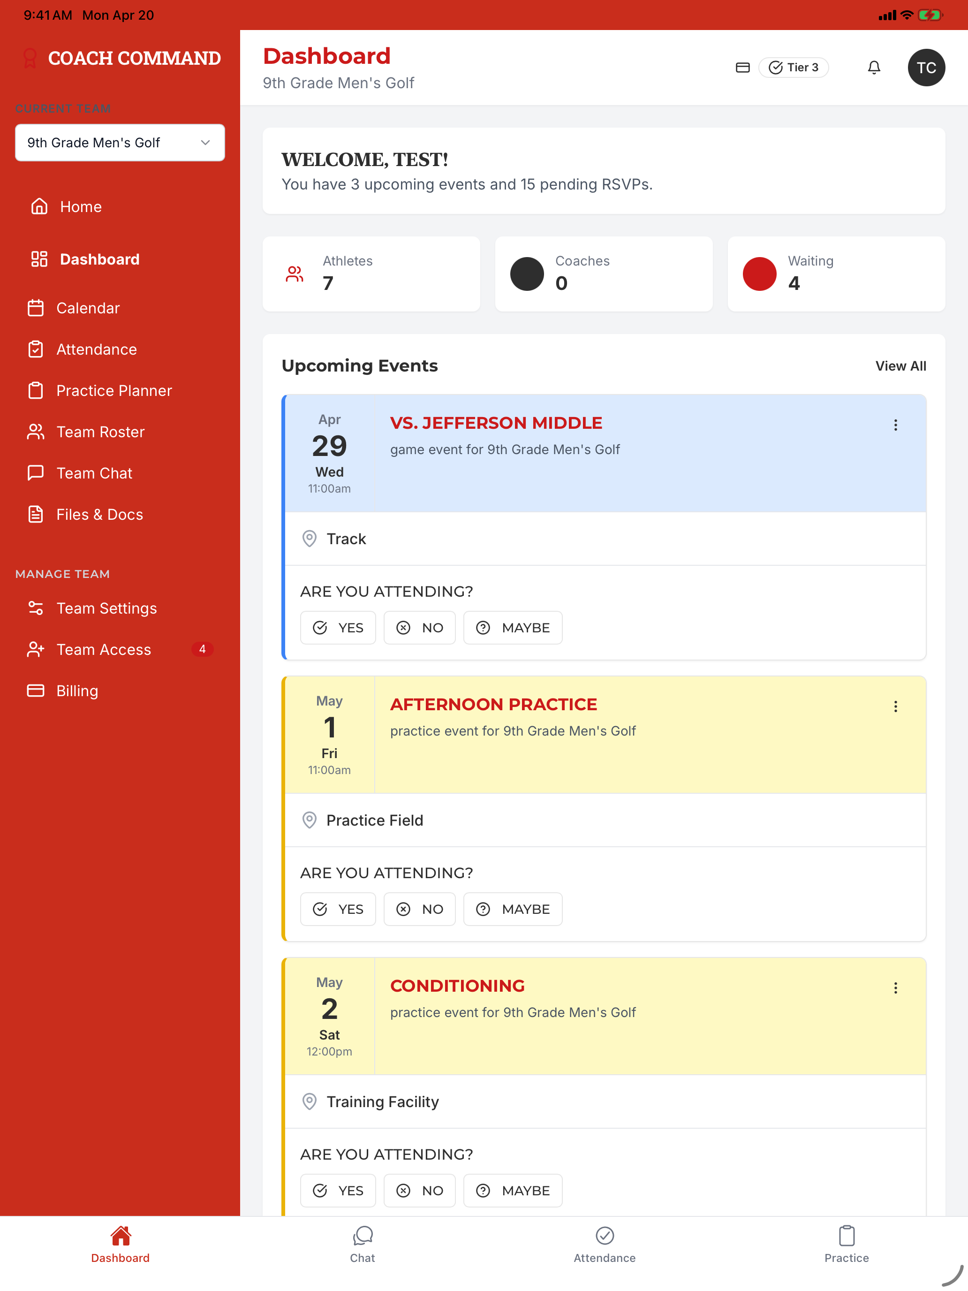Tap the Chat bubble icon in bottom bar
Image resolution: width=968 pixels, height=1291 pixels.
pos(363,1236)
